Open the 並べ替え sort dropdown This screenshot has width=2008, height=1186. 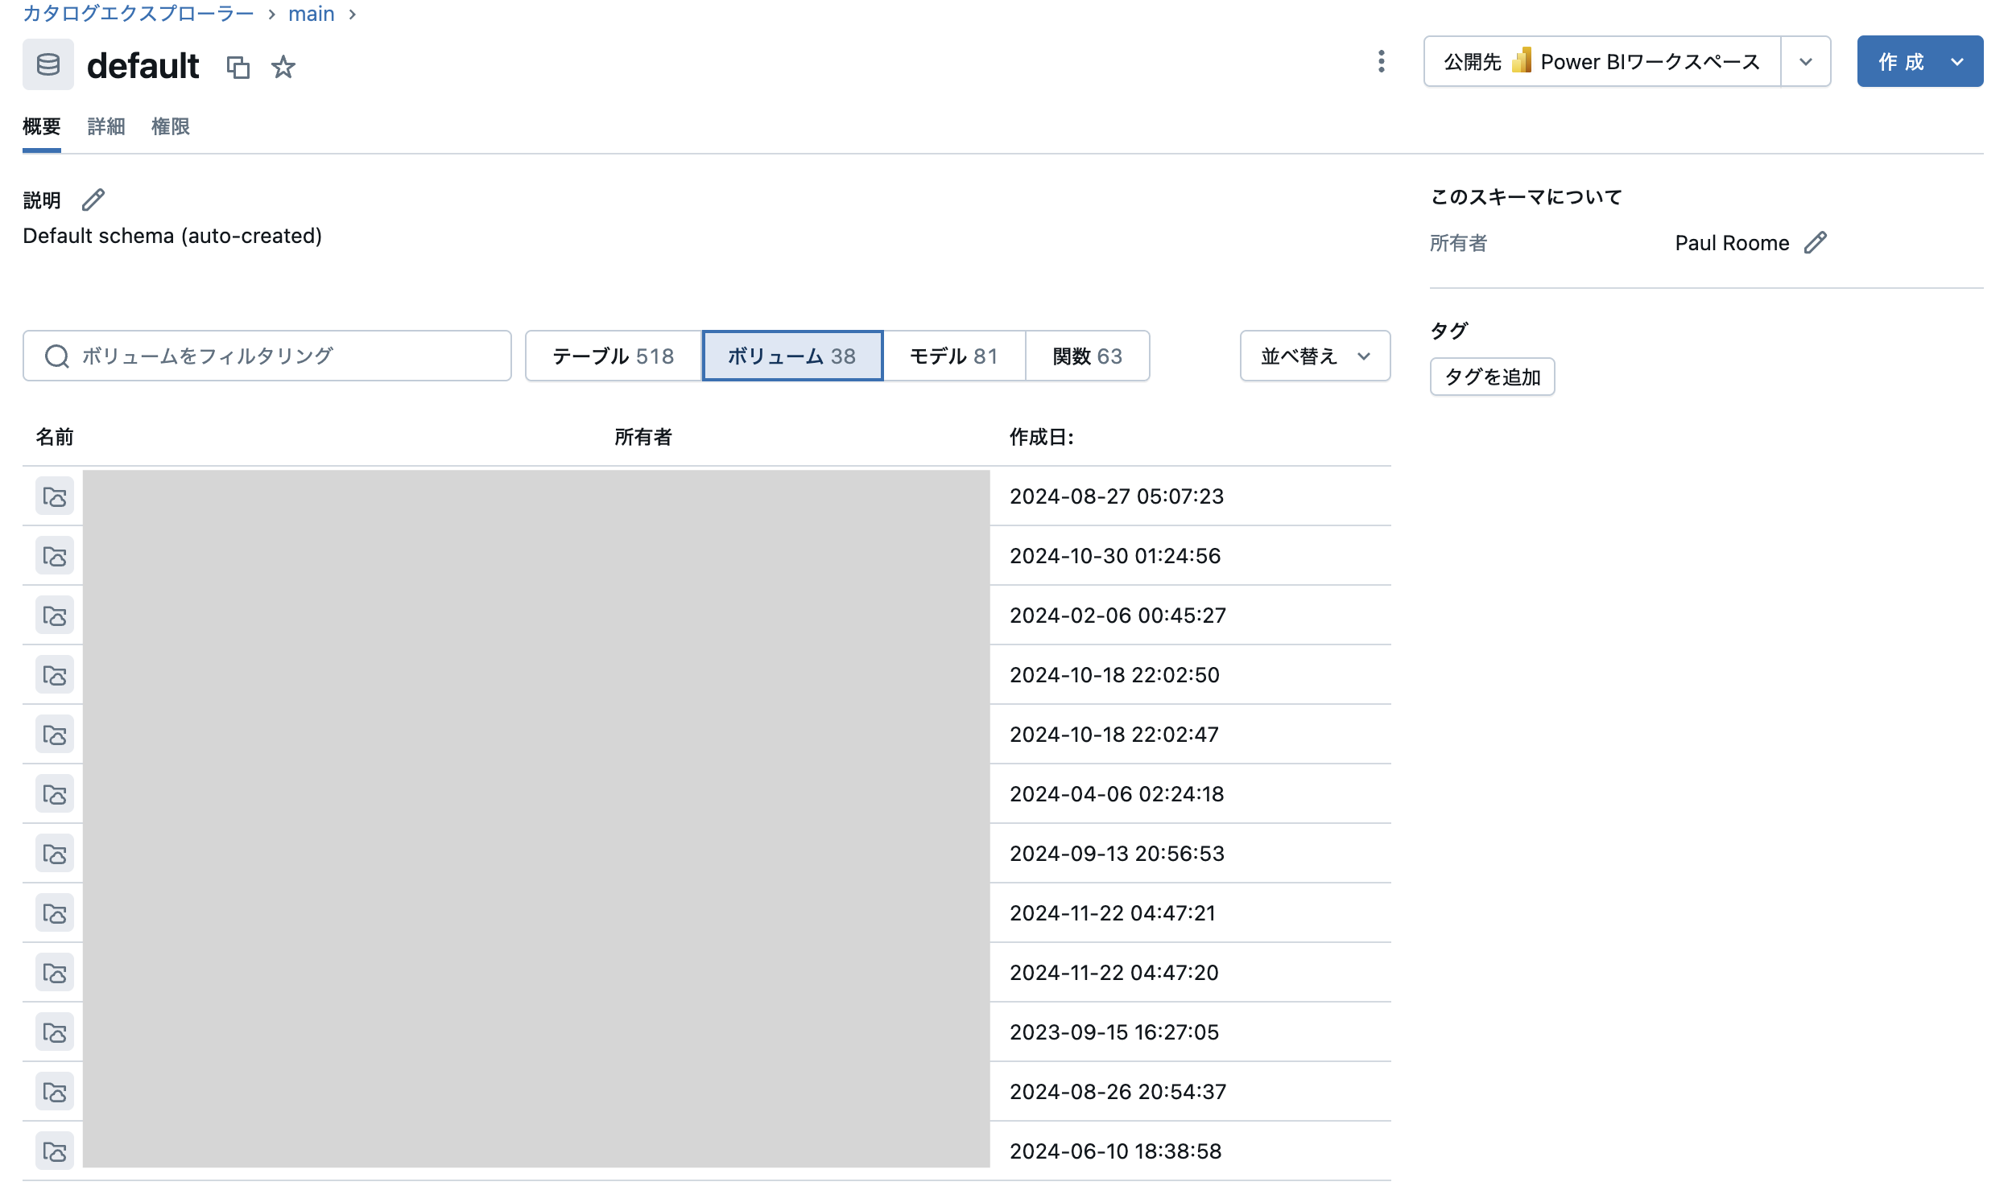click(x=1313, y=356)
